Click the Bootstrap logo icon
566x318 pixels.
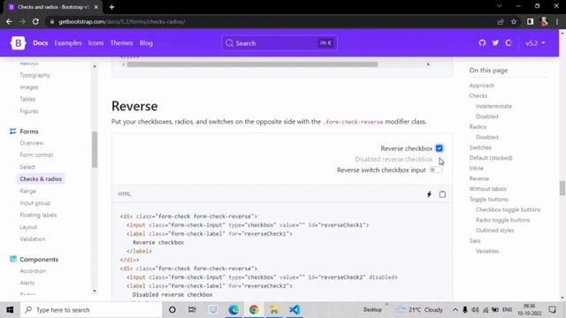18,43
